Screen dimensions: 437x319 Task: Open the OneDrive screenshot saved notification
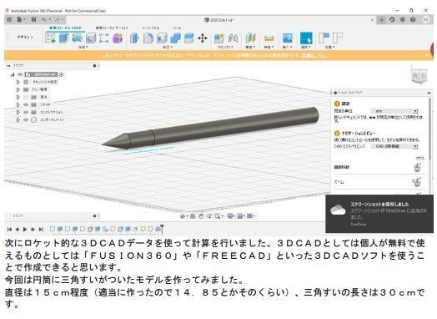pos(379,214)
